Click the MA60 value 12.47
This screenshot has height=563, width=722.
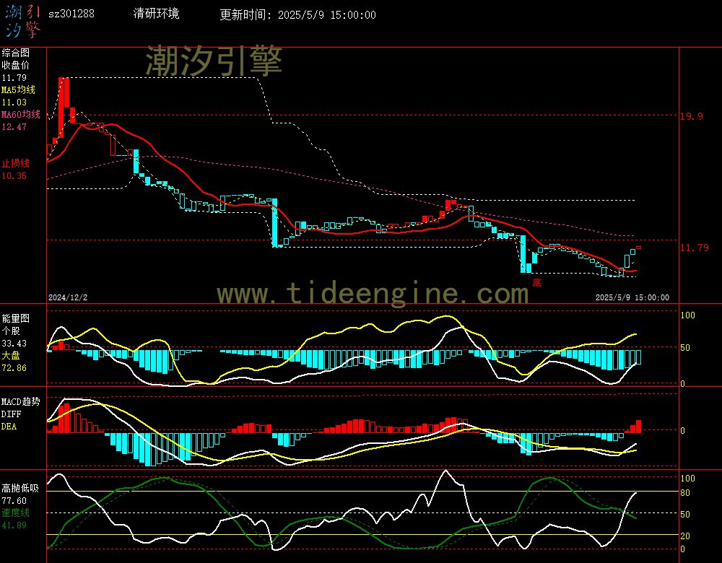[x=14, y=126]
